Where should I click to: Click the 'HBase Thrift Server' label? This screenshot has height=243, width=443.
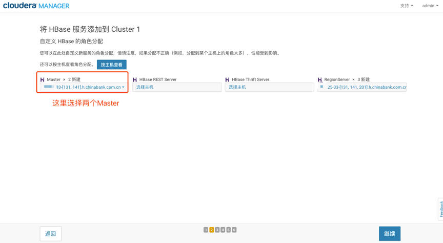click(251, 79)
